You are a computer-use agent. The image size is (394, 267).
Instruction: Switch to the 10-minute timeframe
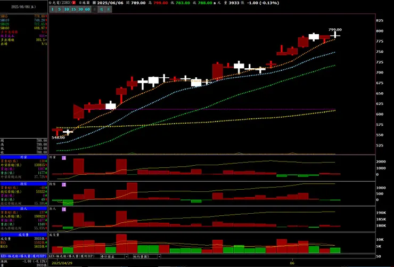pos(67,9)
